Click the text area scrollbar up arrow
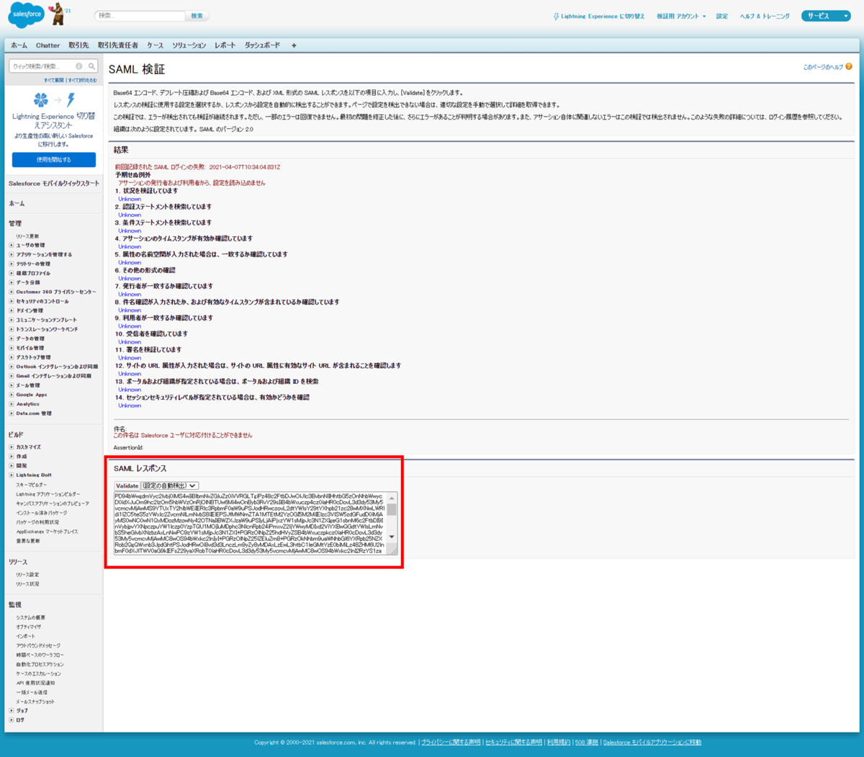 (x=392, y=498)
